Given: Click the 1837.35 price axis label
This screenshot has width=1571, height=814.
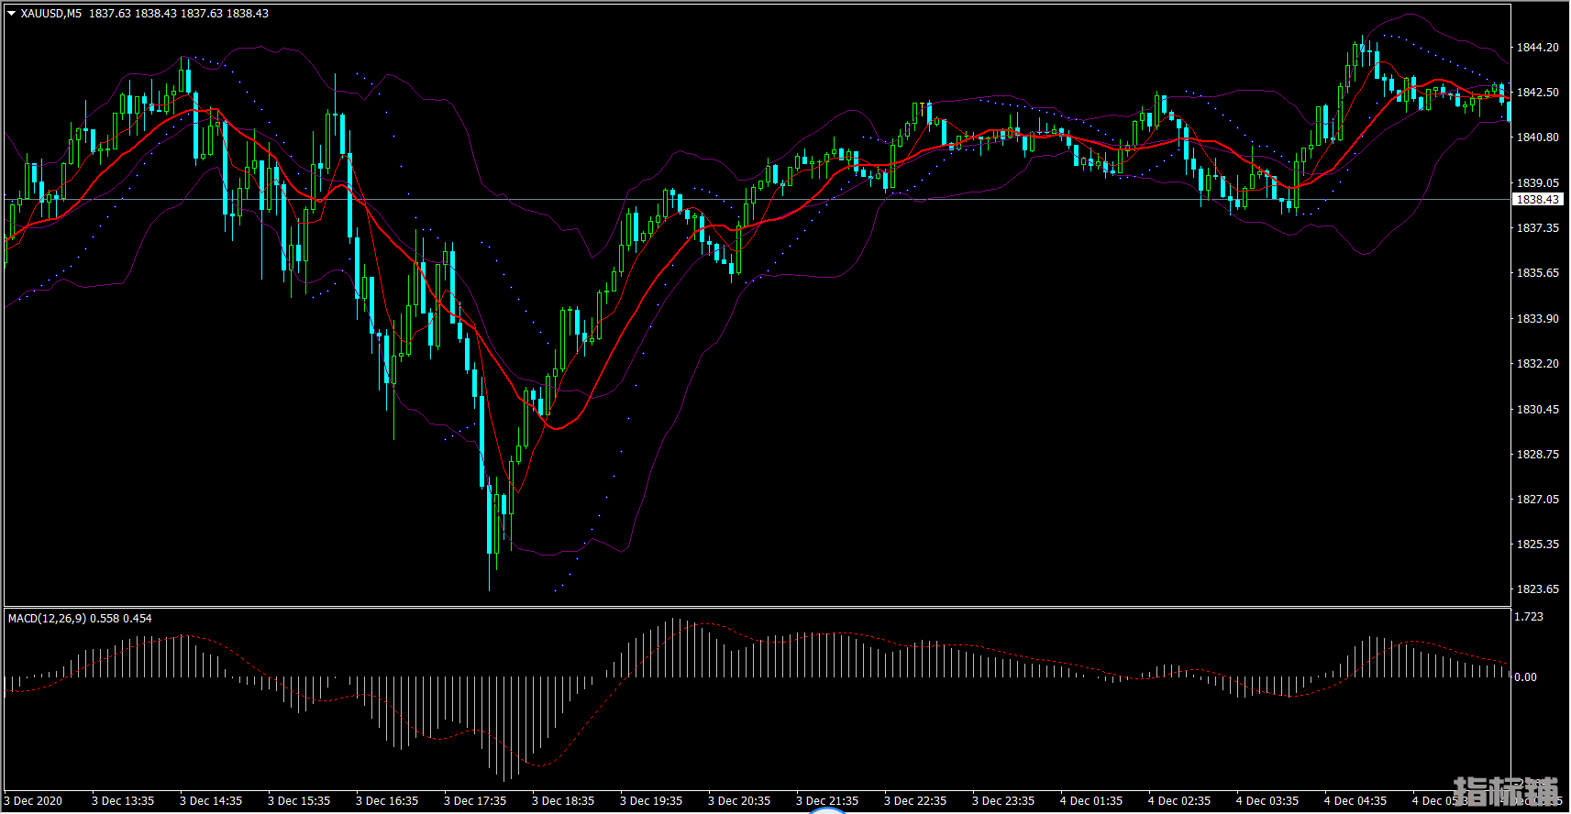Looking at the screenshot, I should pos(1538,228).
